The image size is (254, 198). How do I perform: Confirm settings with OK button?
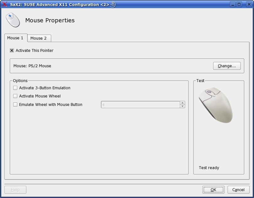[213, 190]
